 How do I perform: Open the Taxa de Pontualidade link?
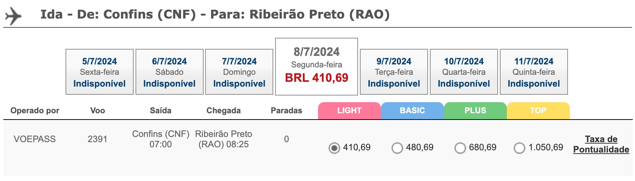point(601,144)
